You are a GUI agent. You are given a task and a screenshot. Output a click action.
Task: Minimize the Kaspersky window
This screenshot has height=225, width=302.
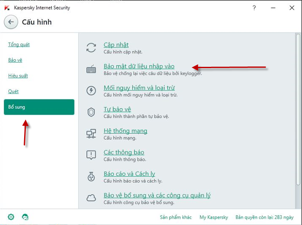pos(273,8)
